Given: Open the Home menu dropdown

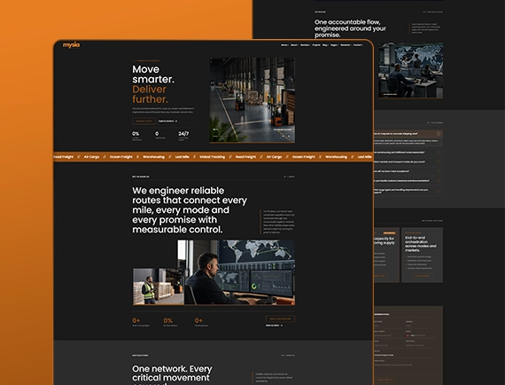Looking at the screenshot, I should tap(284, 45).
